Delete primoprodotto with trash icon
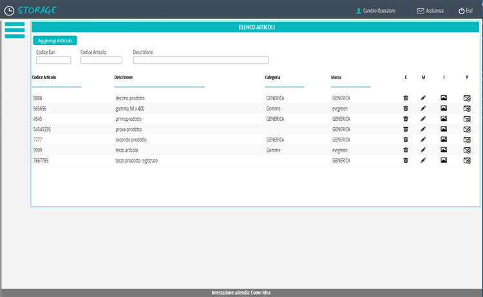Image resolution: width=483 pixels, height=297 pixels. click(406, 119)
